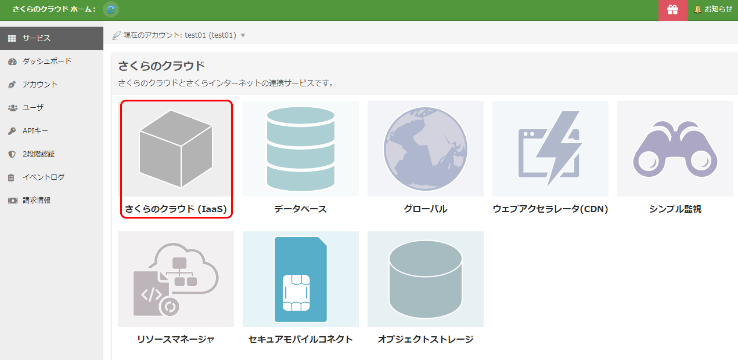This screenshot has width=738, height=360.
Task: Open the さくらのクラウド (IaaS) cube icon
Action: click(176, 148)
